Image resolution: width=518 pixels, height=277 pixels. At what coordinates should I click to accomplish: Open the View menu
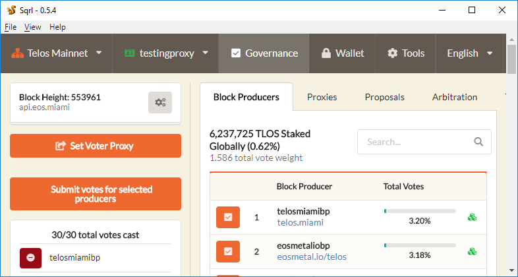33,27
